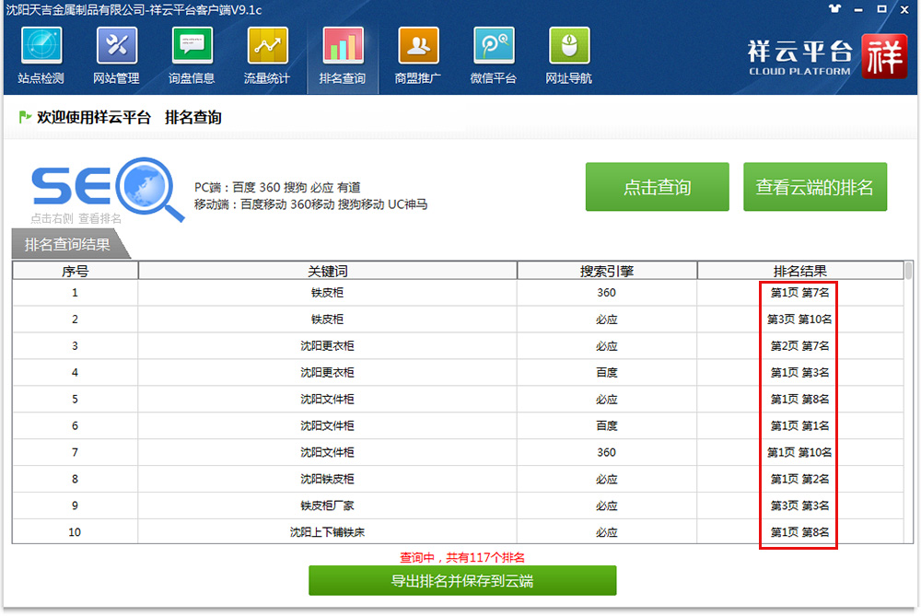Viewport: 921px width, 616px height.
Task: Open the 站点检测 radar icon
Action: pos(41,45)
